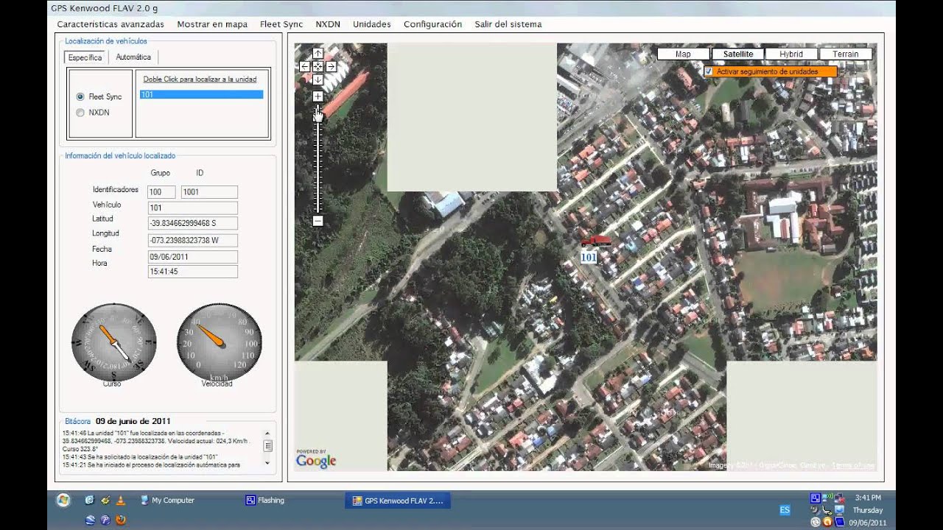This screenshot has height=530, width=943.
Task: Switch map to Satellite view
Action: pyautogui.click(x=738, y=54)
